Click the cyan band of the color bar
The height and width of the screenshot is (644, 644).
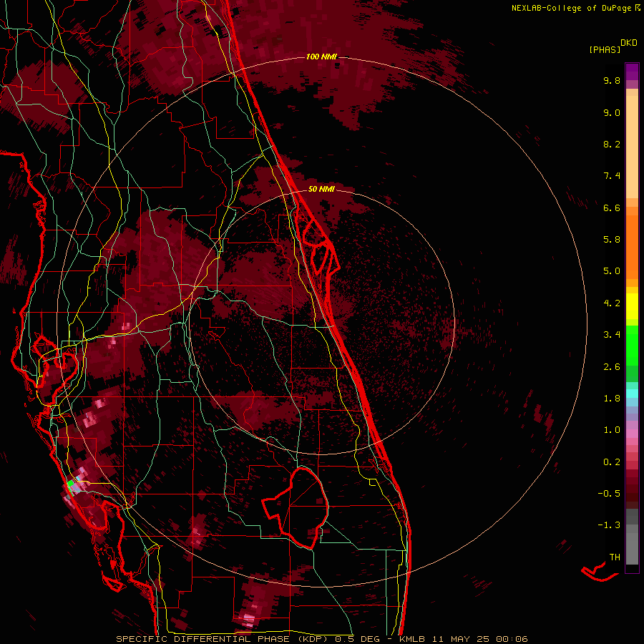coord(632,394)
